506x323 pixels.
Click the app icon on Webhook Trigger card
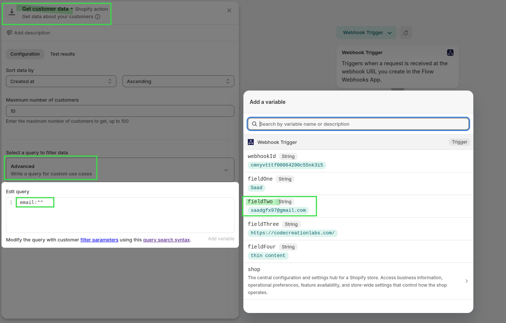point(450,53)
